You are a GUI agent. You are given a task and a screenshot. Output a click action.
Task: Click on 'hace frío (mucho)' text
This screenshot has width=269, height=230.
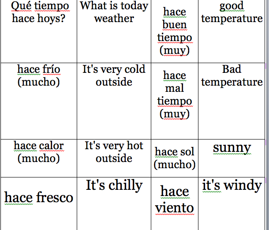click(38, 75)
